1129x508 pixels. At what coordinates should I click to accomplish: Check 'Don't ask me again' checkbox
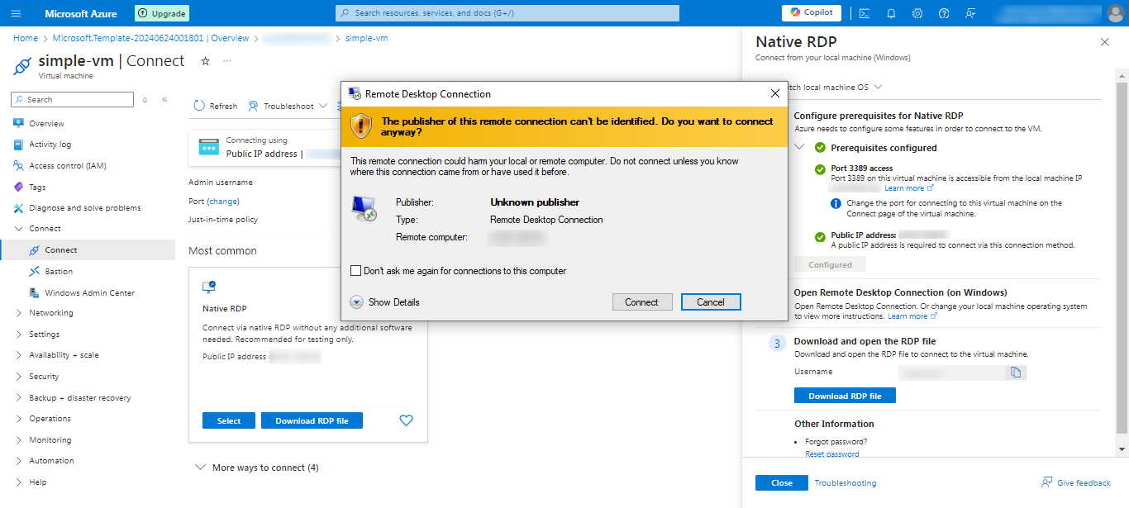tap(356, 271)
